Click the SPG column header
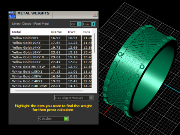Screen dimensions: 180x135 click(x=87, y=32)
